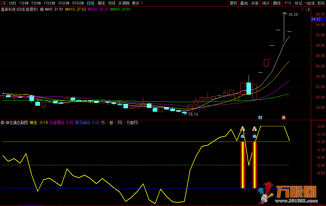Open the 多股 multi-stock view
This screenshot has height=206, width=326.
(x=255, y=3)
